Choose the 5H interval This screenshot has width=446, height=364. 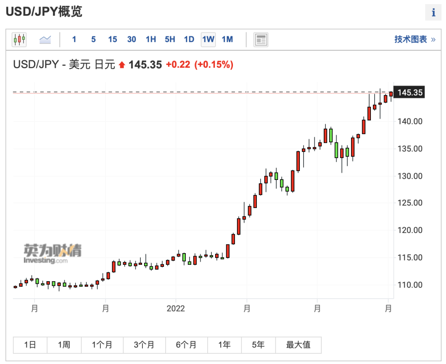pyautogui.click(x=170, y=39)
